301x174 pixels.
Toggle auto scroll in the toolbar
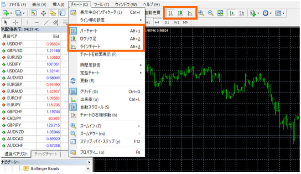[x=232, y=13]
